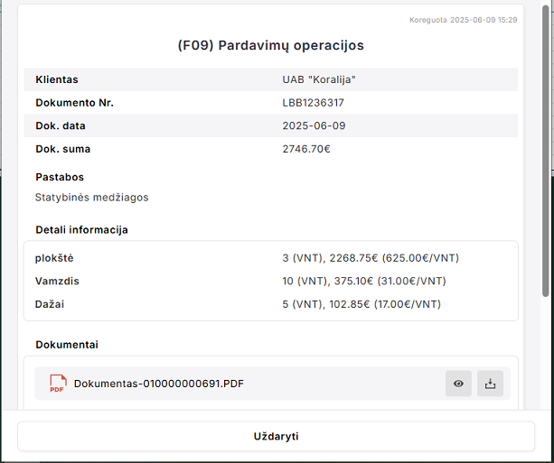Click the document sum 2746.70€

pos(306,149)
